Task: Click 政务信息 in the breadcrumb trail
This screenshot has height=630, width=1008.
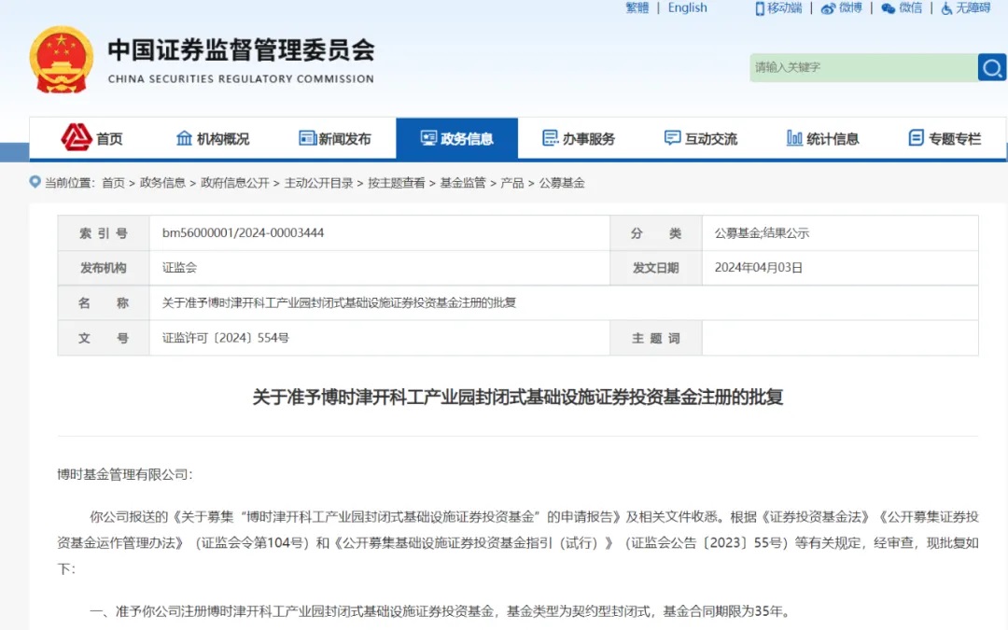Action: pos(162,183)
